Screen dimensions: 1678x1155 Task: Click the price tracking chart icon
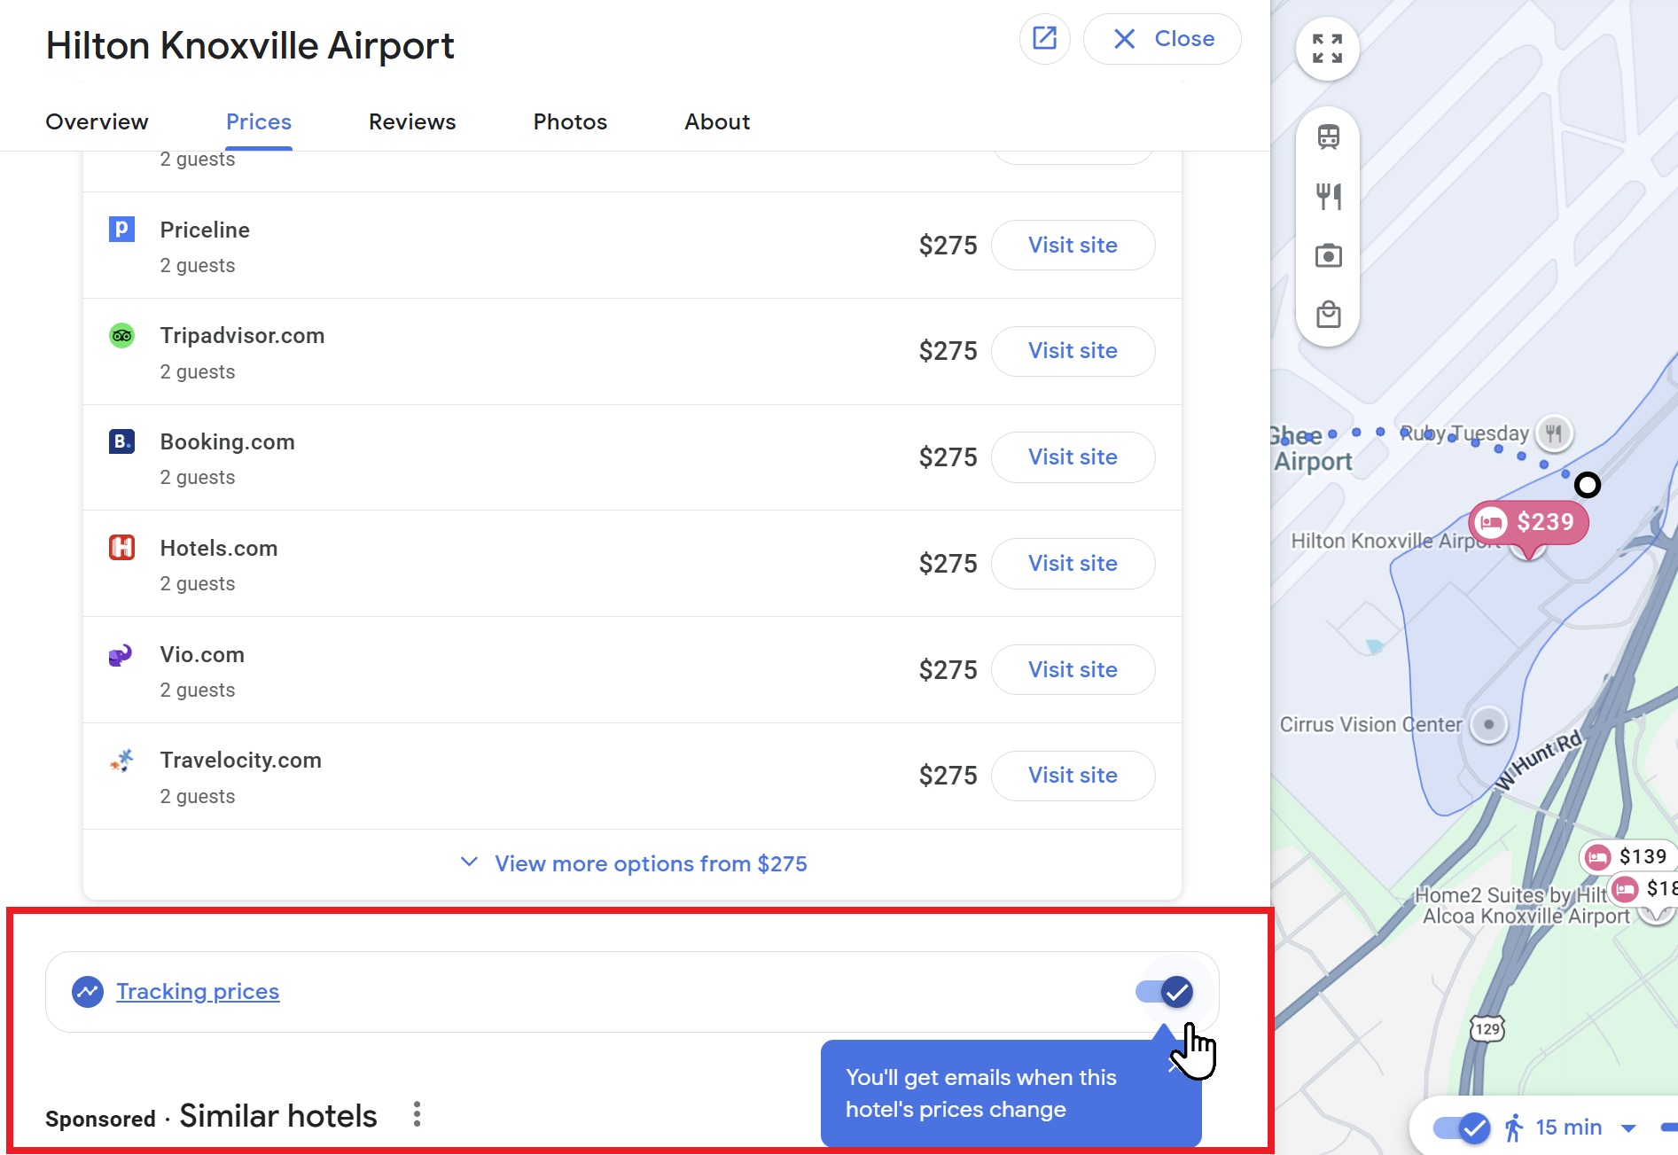click(88, 992)
